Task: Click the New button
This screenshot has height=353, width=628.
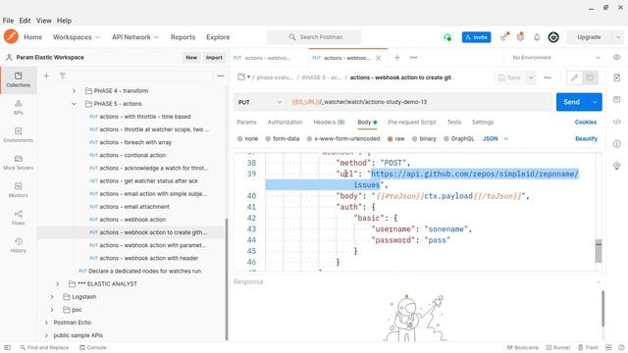Action: pos(191,58)
